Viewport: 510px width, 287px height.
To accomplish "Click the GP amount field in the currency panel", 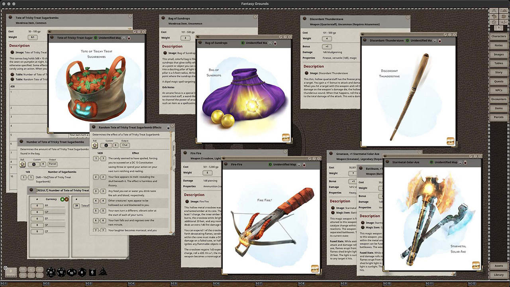I will click(x=37, y=212).
